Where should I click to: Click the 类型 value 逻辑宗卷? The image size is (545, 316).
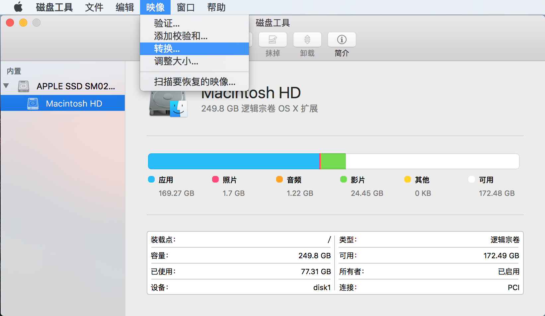click(x=505, y=240)
